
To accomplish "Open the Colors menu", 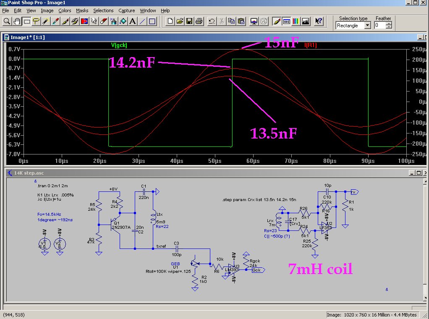I will point(65,10).
